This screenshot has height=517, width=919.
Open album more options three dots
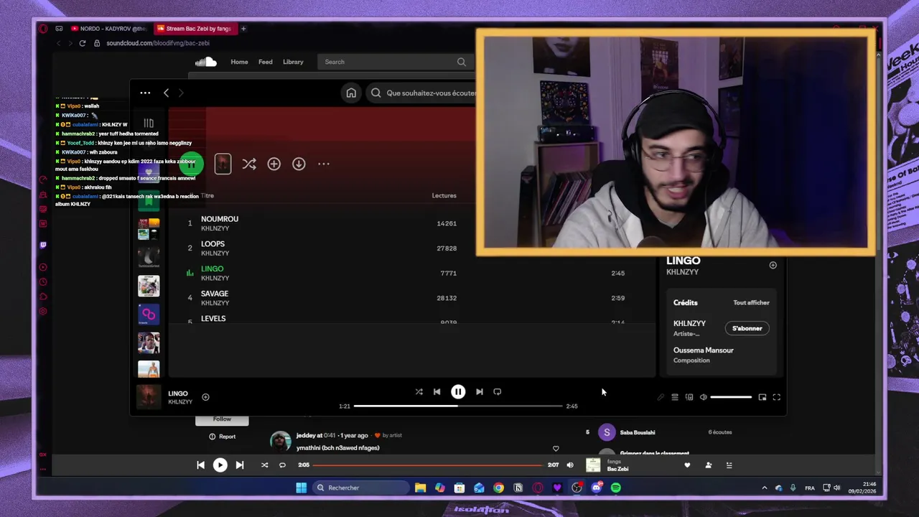tap(324, 164)
